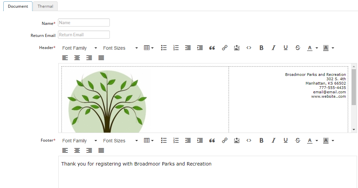The image size is (358, 188).
Task: Apply background color in Header toolbar
Action: pyautogui.click(x=326, y=48)
